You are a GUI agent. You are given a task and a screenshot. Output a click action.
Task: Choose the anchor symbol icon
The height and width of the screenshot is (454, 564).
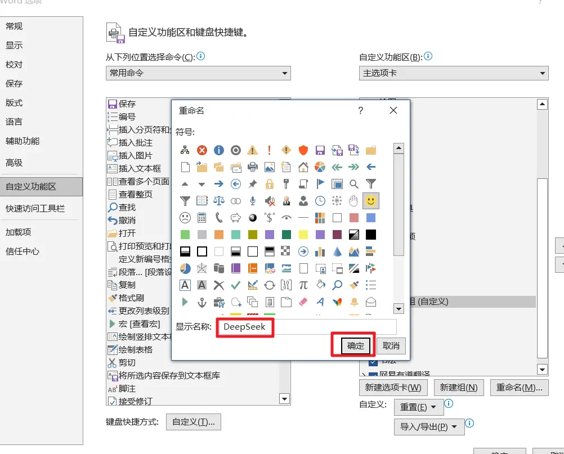[202, 302]
